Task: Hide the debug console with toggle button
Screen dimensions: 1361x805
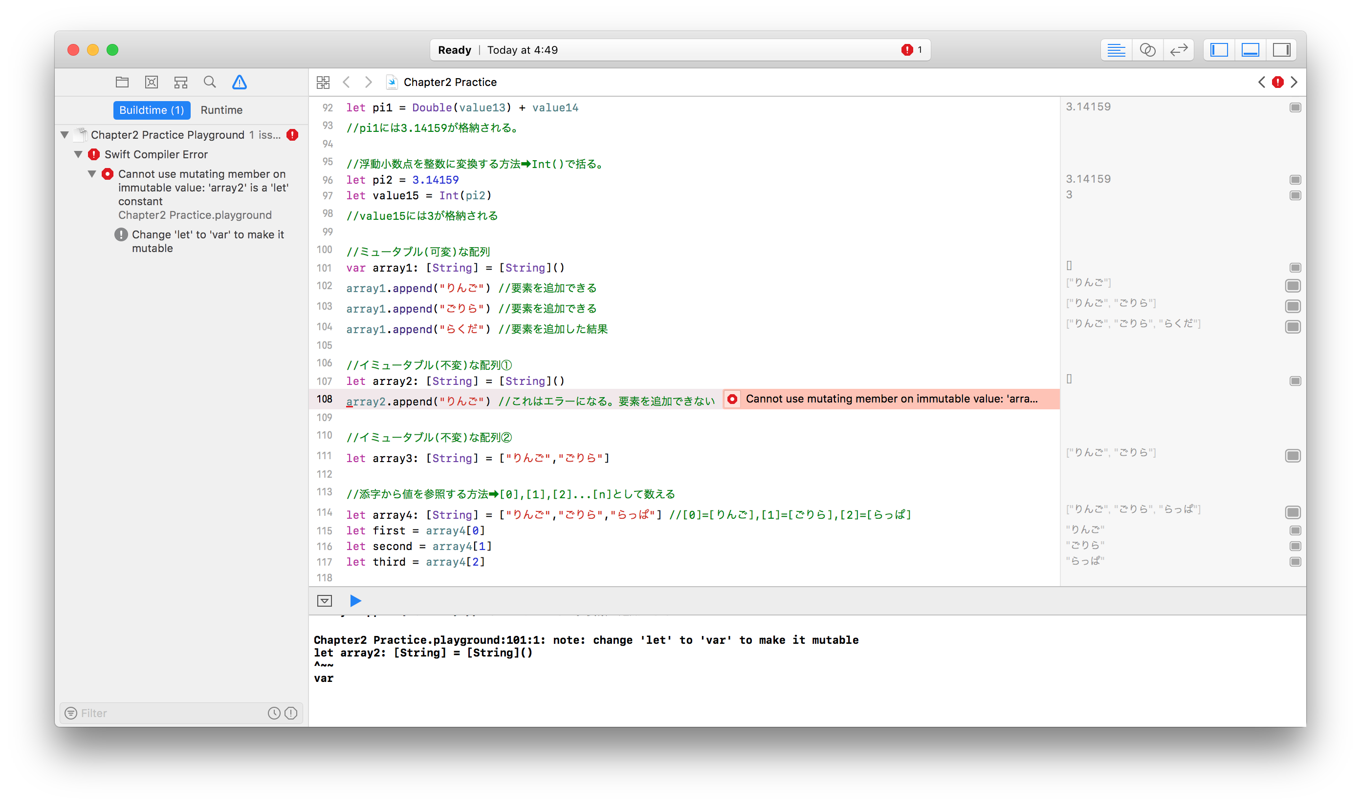Action: (325, 600)
